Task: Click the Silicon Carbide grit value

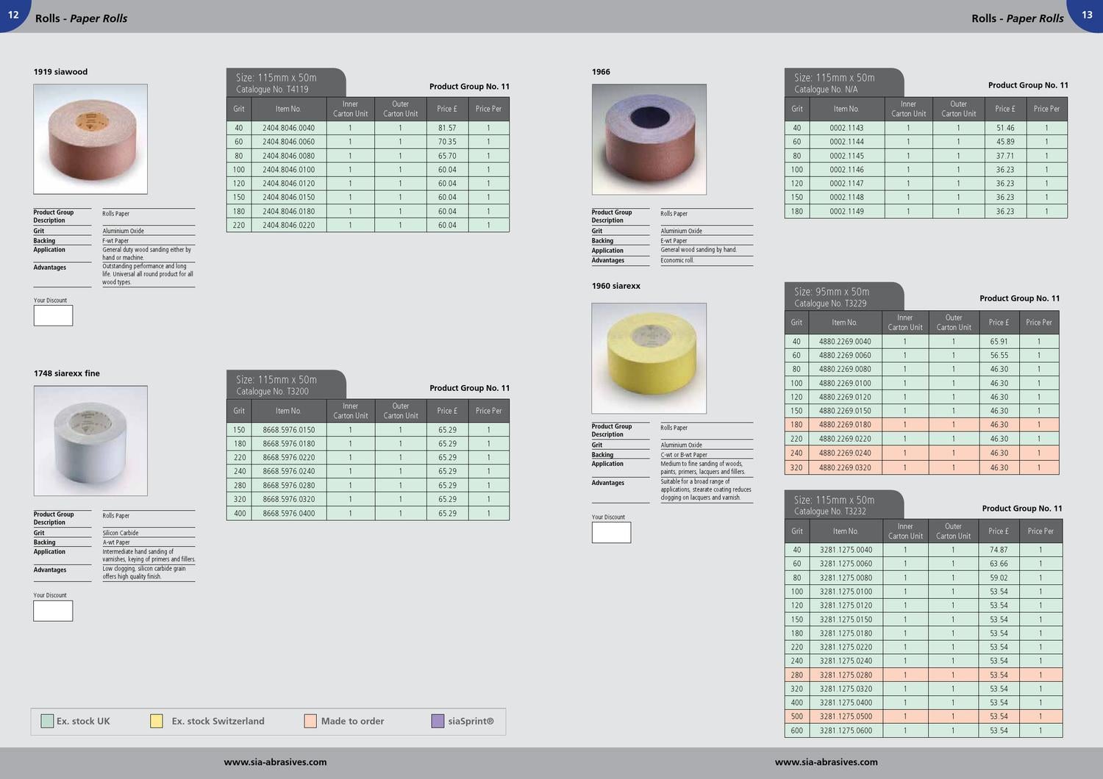Action: pyautogui.click(x=121, y=533)
